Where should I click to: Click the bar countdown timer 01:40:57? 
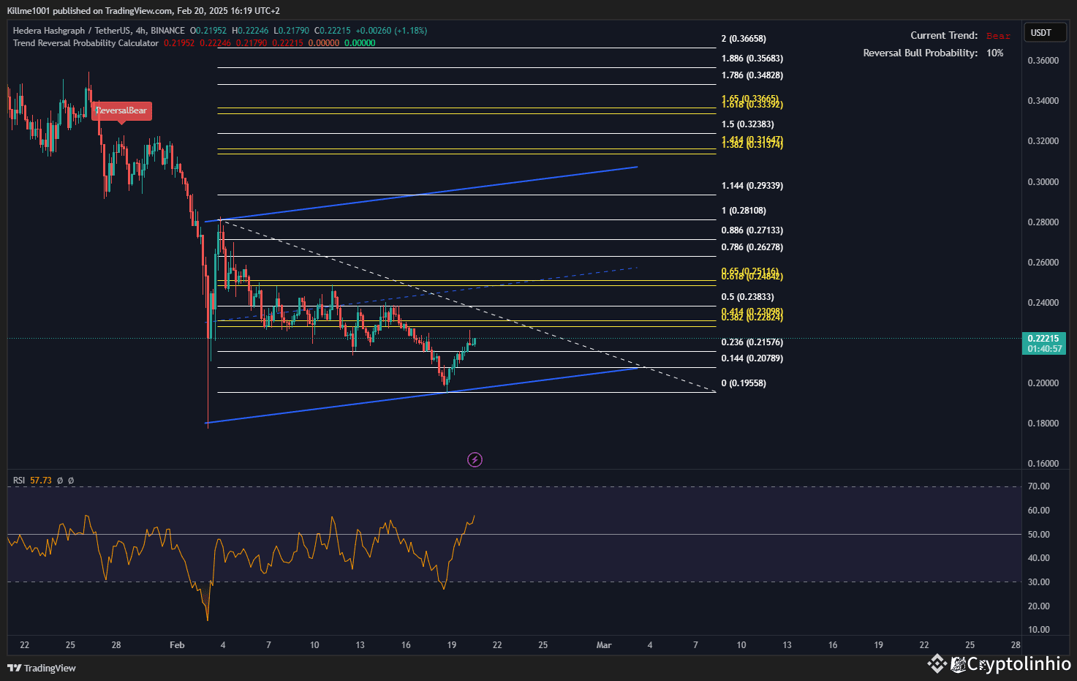pyautogui.click(x=1043, y=349)
